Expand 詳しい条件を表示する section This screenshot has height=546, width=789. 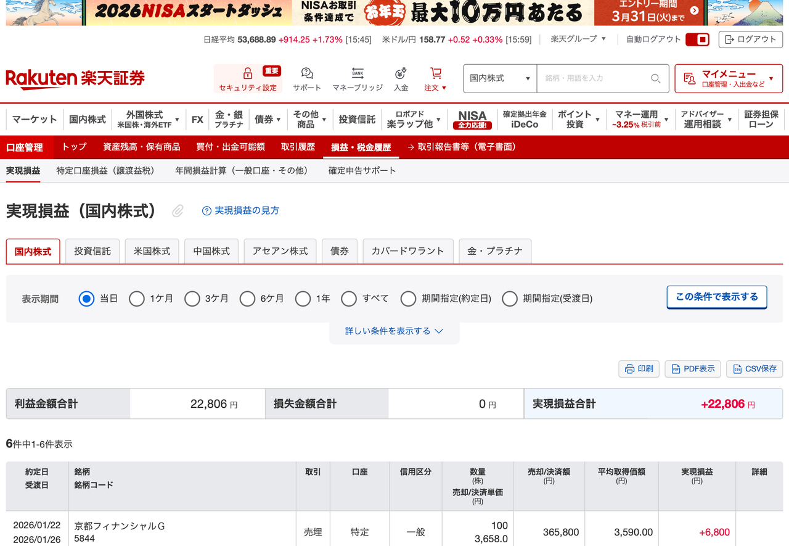coord(394,331)
